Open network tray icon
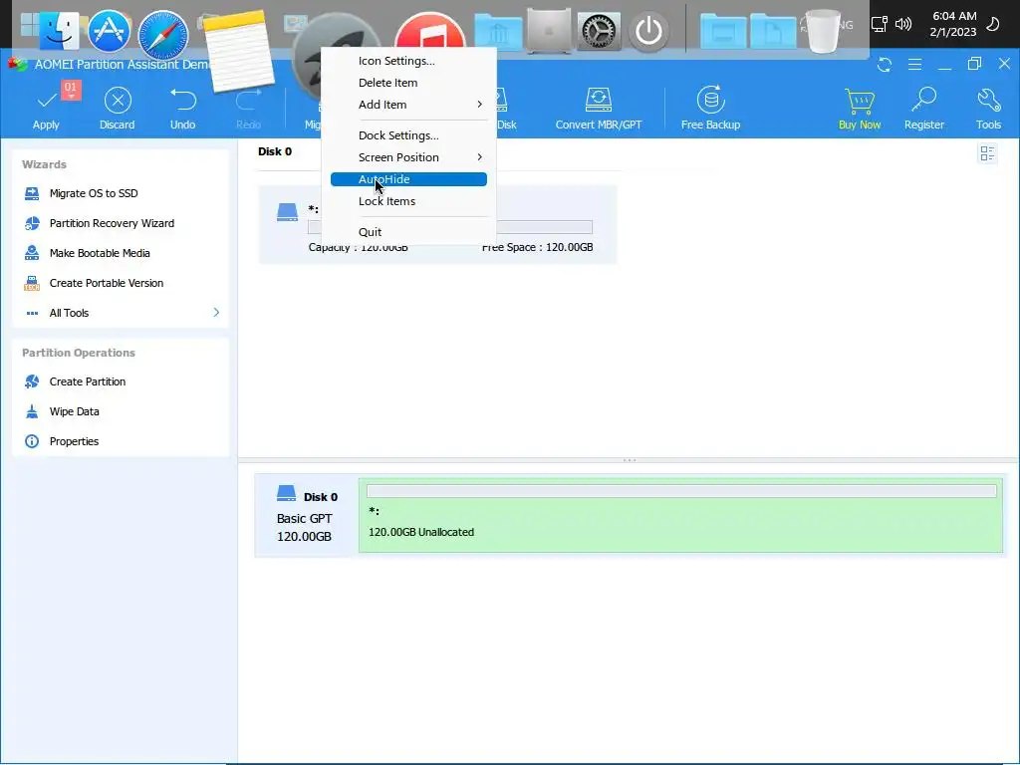The height and width of the screenshot is (765, 1020). point(879,25)
